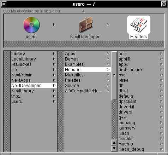Click the third column scrollbar knob
This screenshot has width=168, height=155.
[114, 75]
